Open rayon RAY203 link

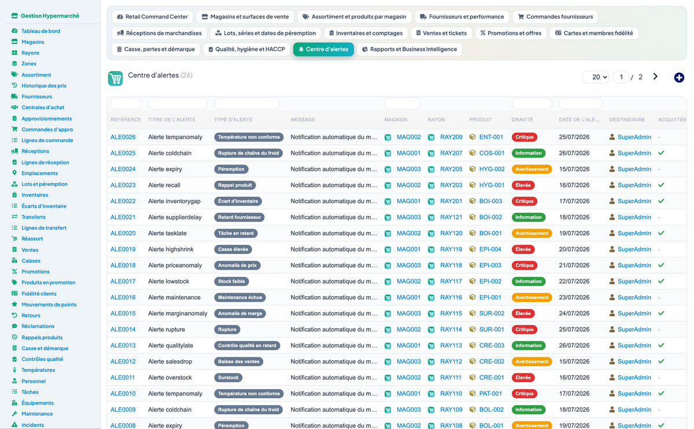451,185
